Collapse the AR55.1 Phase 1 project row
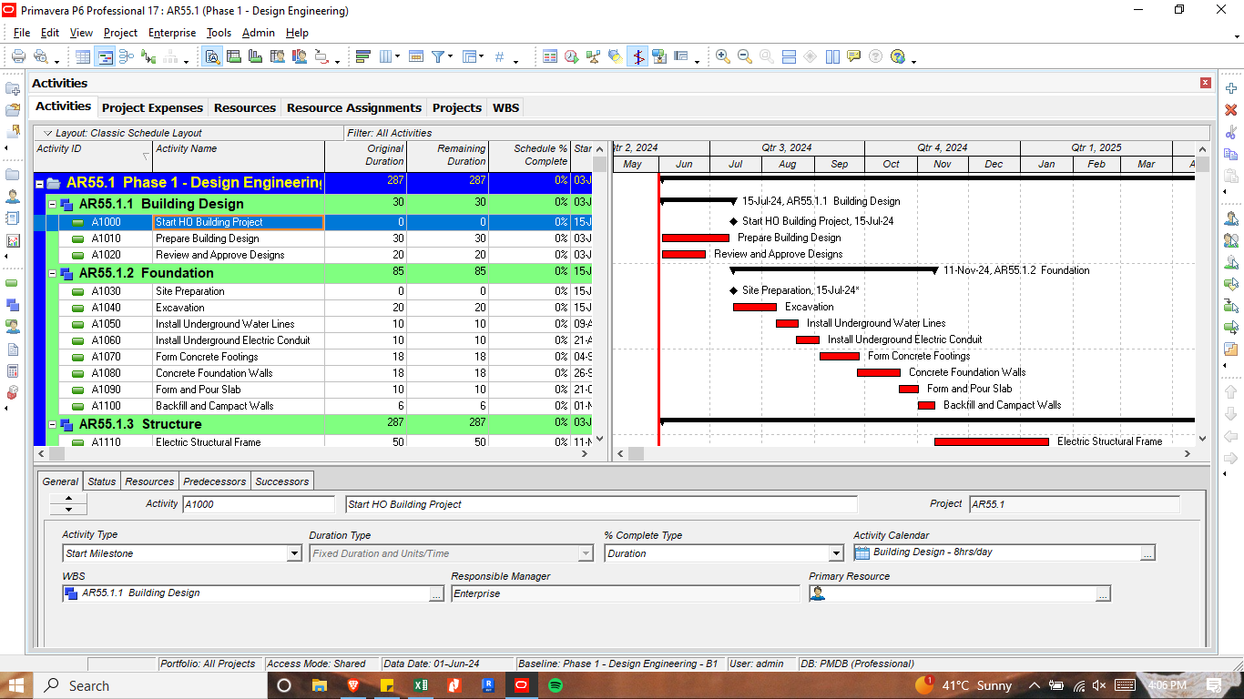1244x699 pixels. pyautogui.click(x=40, y=184)
